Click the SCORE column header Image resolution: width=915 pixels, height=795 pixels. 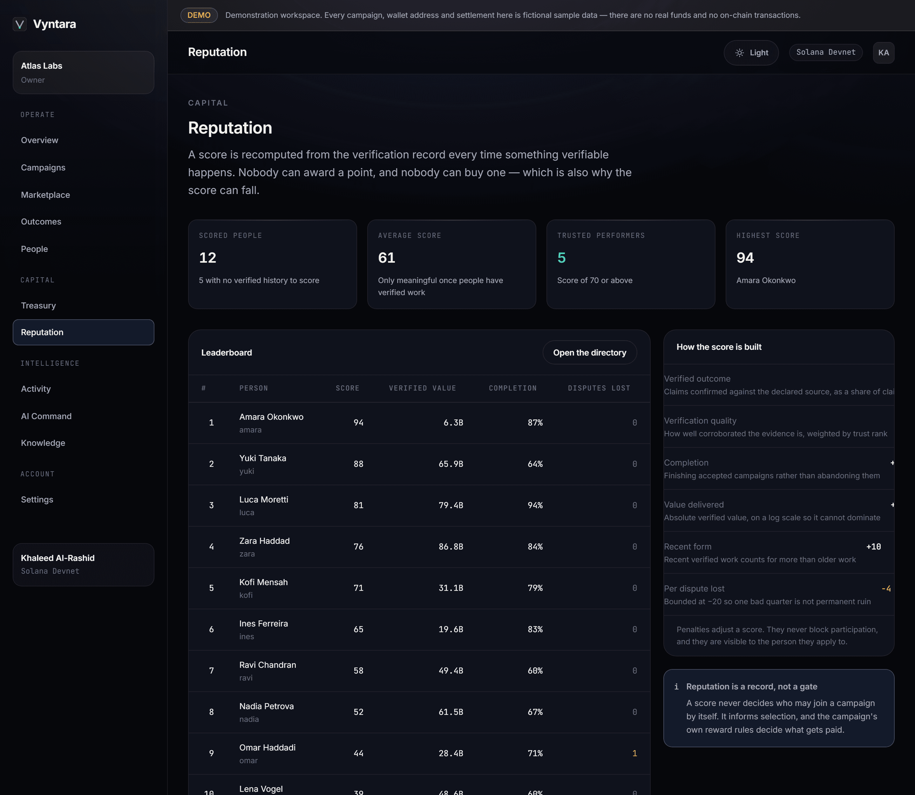pos(348,388)
